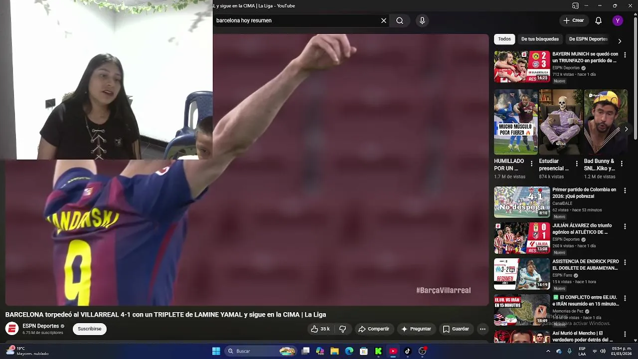Click the sidebar icon in the title bar
Screen dimensions: 638x359
(575, 5)
